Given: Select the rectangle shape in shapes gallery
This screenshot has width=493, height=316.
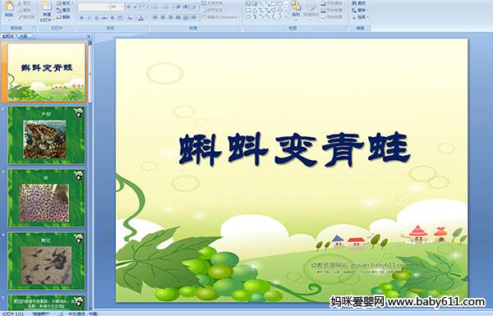Looking at the screenshot, I should (x=274, y=4).
